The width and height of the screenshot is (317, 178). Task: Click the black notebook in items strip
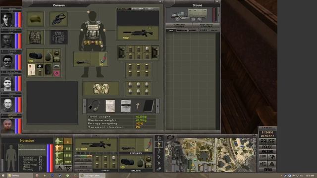[149, 106]
